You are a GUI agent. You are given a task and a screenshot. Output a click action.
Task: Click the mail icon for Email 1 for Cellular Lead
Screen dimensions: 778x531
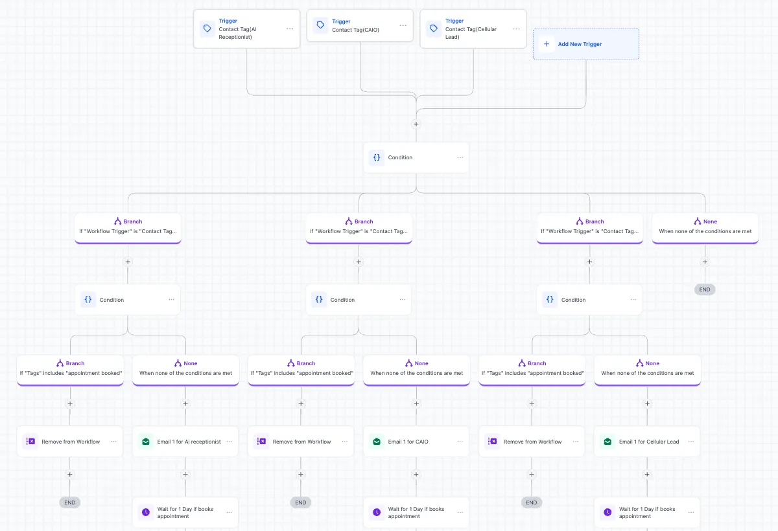[x=607, y=442]
